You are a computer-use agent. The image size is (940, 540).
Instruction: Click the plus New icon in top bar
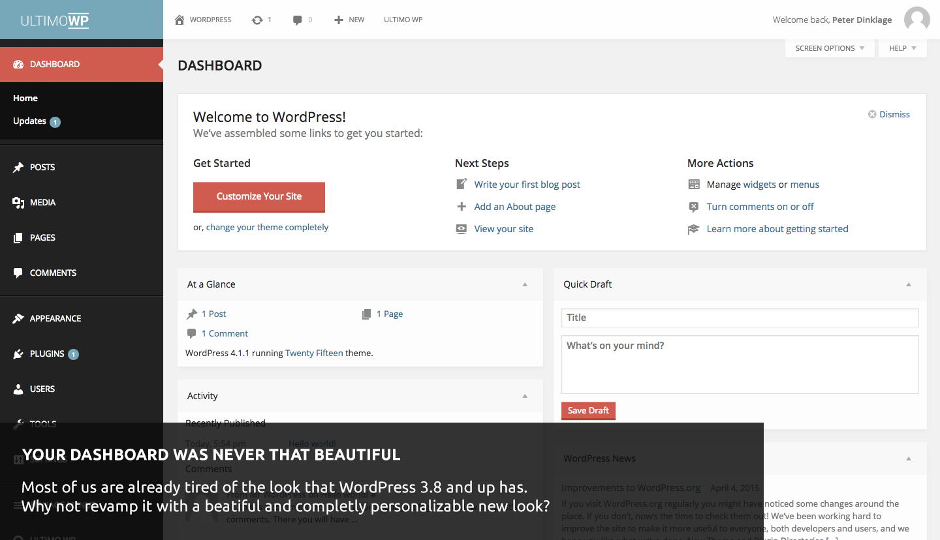point(338,20)
